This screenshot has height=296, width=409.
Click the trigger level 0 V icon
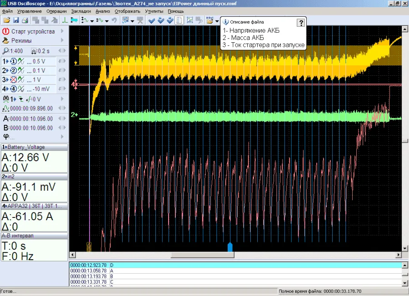click(x=29, y=99)
